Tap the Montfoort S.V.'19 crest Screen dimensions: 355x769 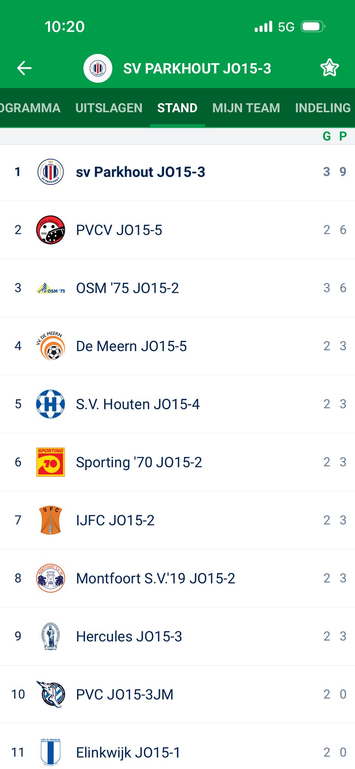[x=51, y=578]
